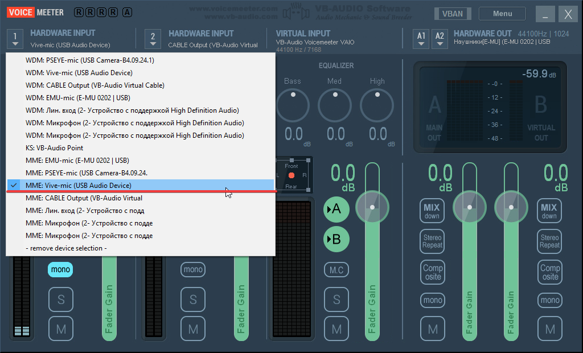
Task: Open Hardware Input 2 device selector
Action: pyautogui.click(x=153, y=39)
